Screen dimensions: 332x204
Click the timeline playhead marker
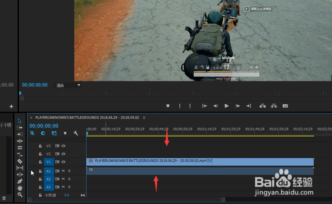point(87,133)
